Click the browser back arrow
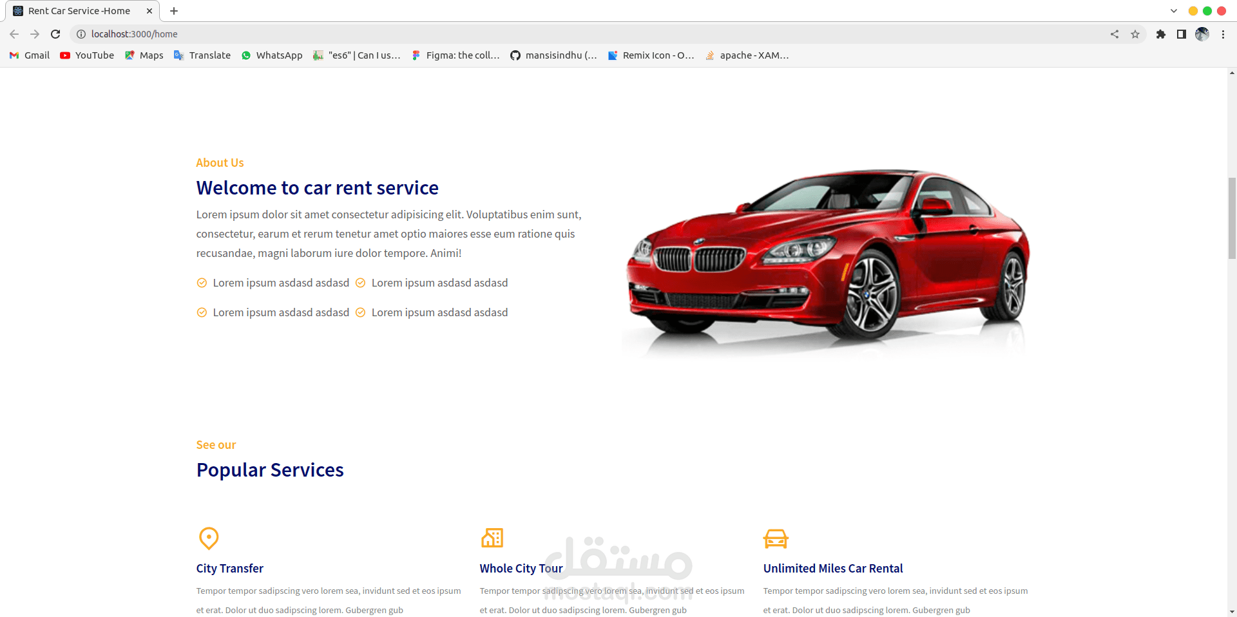The width and height of the screenshot is (1237, 617). pyautogui.click(x=14, y=34)
